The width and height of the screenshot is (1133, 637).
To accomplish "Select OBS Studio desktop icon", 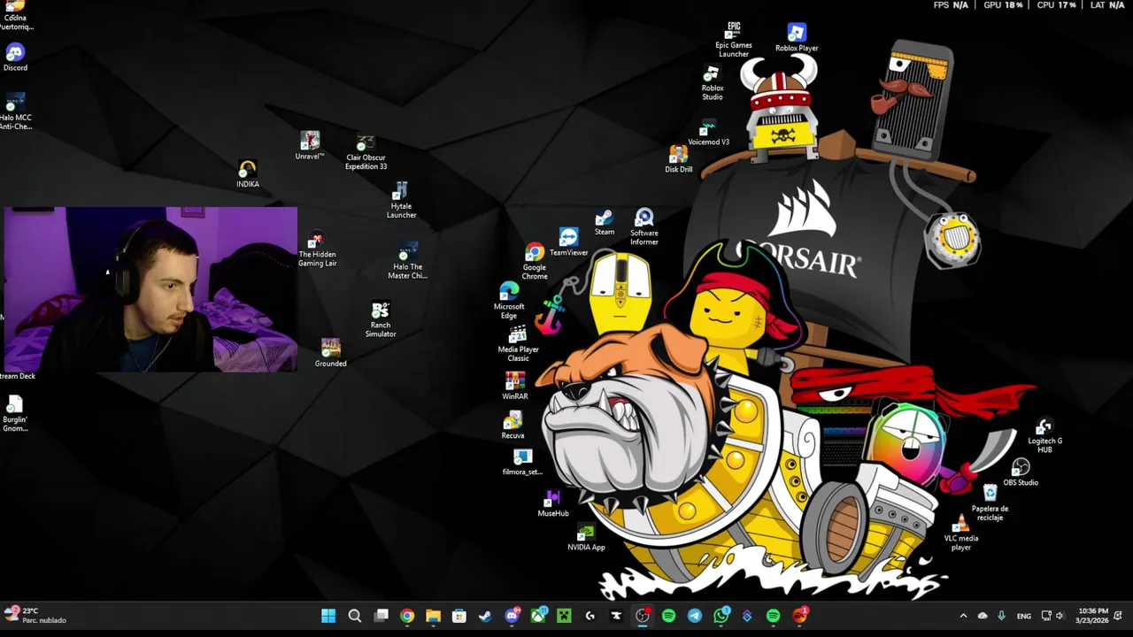I will coord(1021,472).
